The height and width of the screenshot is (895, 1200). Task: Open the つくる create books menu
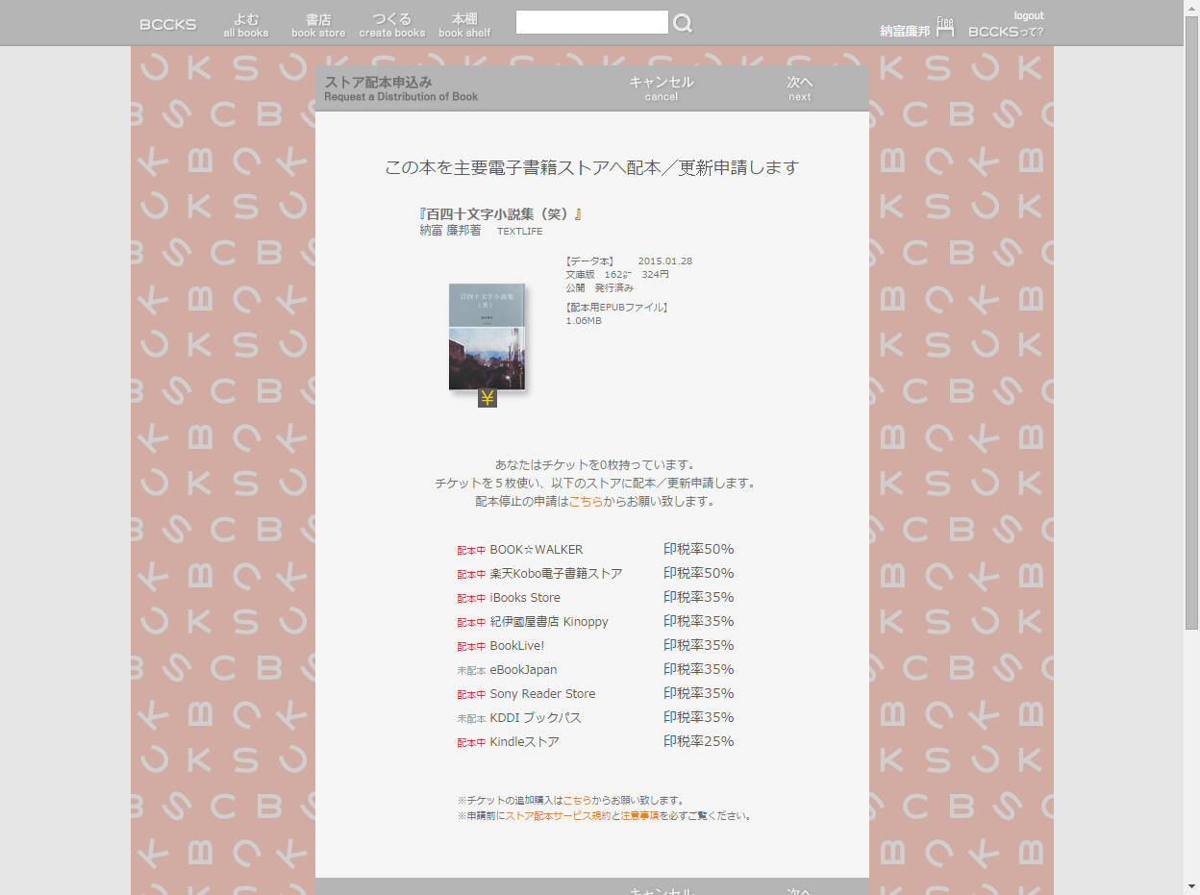click(x=392, y=25)
